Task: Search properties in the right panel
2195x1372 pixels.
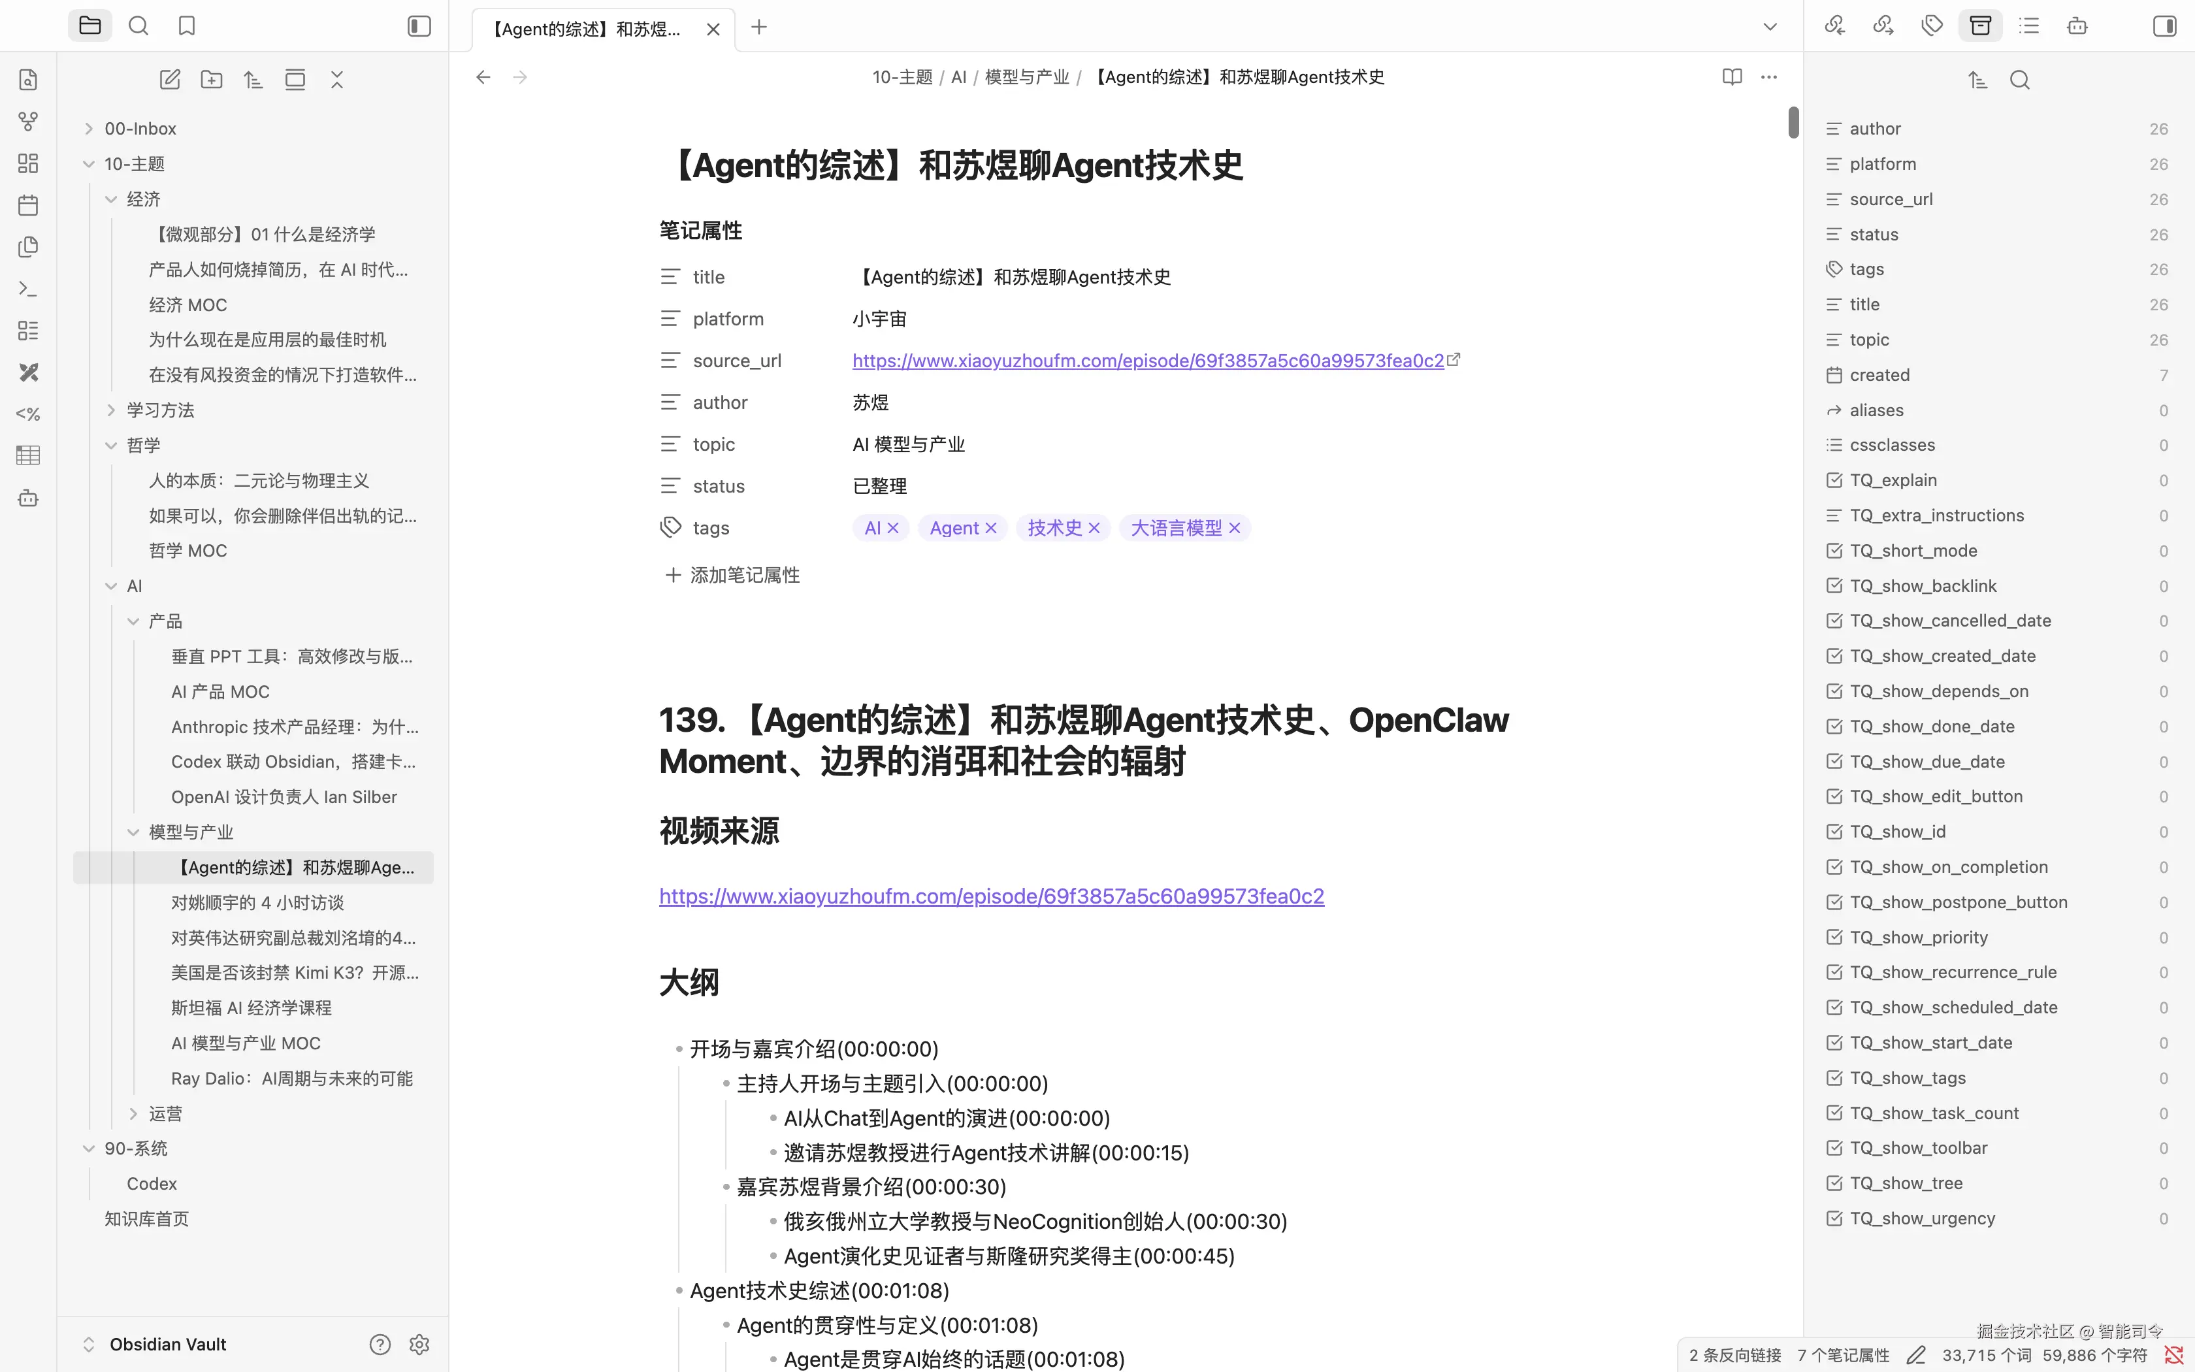Action: (2020, 80)
